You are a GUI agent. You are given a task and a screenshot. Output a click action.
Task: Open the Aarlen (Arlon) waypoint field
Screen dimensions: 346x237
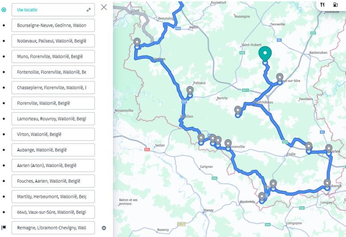53,165
